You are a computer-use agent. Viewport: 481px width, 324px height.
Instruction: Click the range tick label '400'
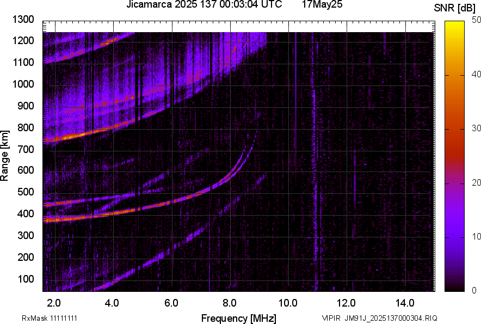[26, 213]
